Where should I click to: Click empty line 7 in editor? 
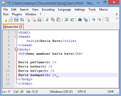click(68, 58)
